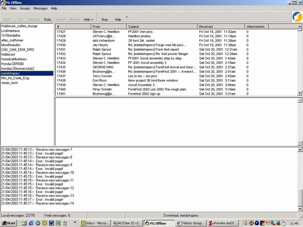Select the steam_tech group
This screenshot has width=303, height=227.
[10, 83]
